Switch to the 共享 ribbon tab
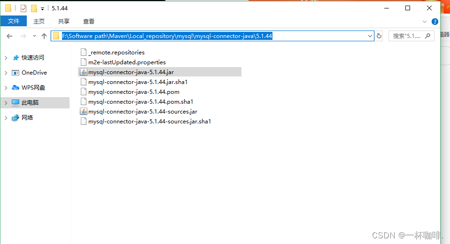450x244 pixels. tap(64, 22)
